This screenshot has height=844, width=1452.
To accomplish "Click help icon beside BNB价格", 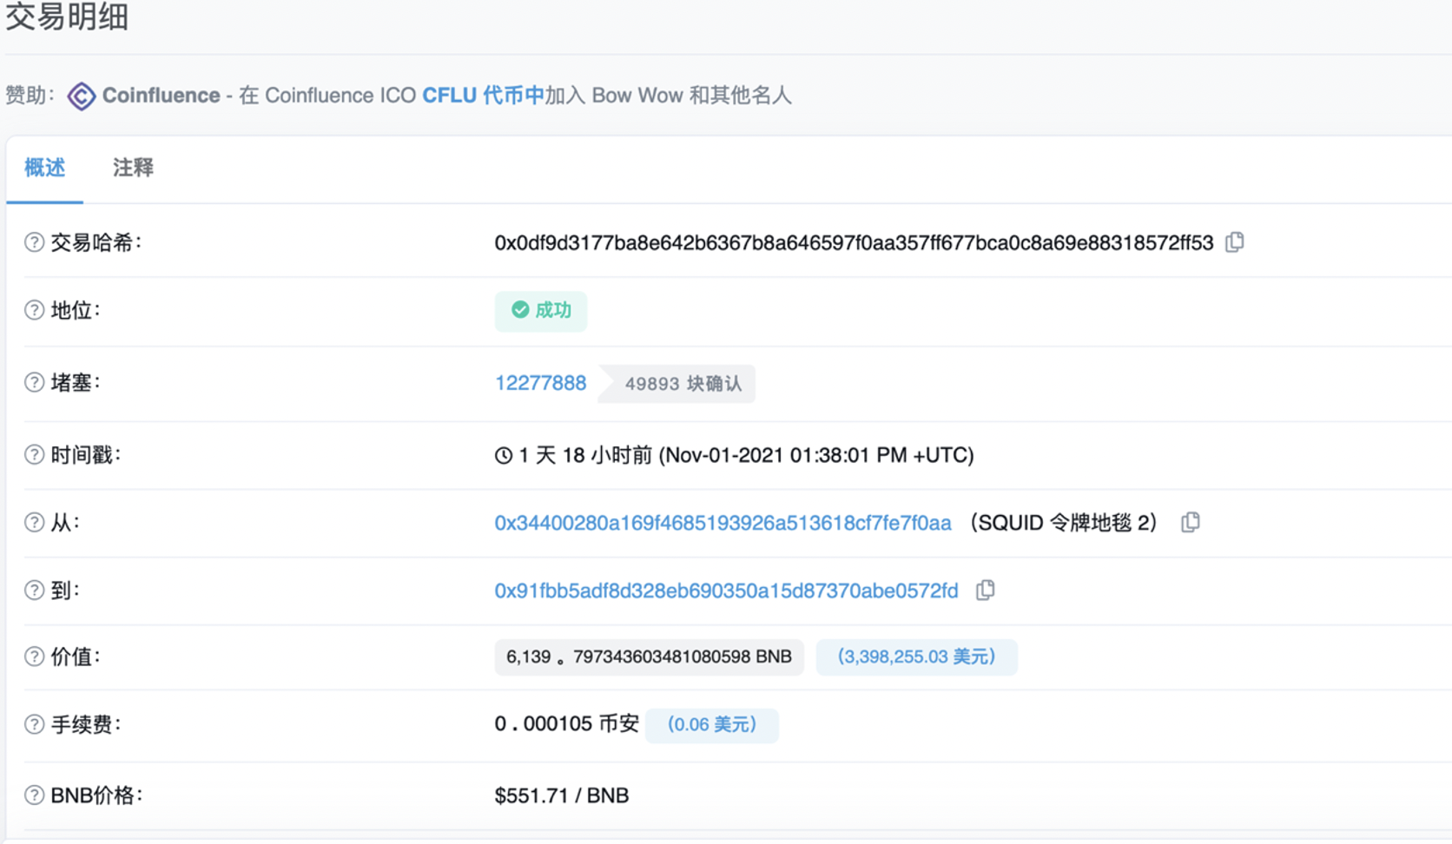I will point(34,795).
